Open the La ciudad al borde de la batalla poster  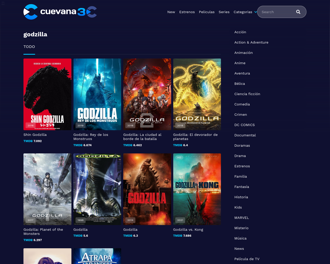pyautogui.click(x=147, y=94)
